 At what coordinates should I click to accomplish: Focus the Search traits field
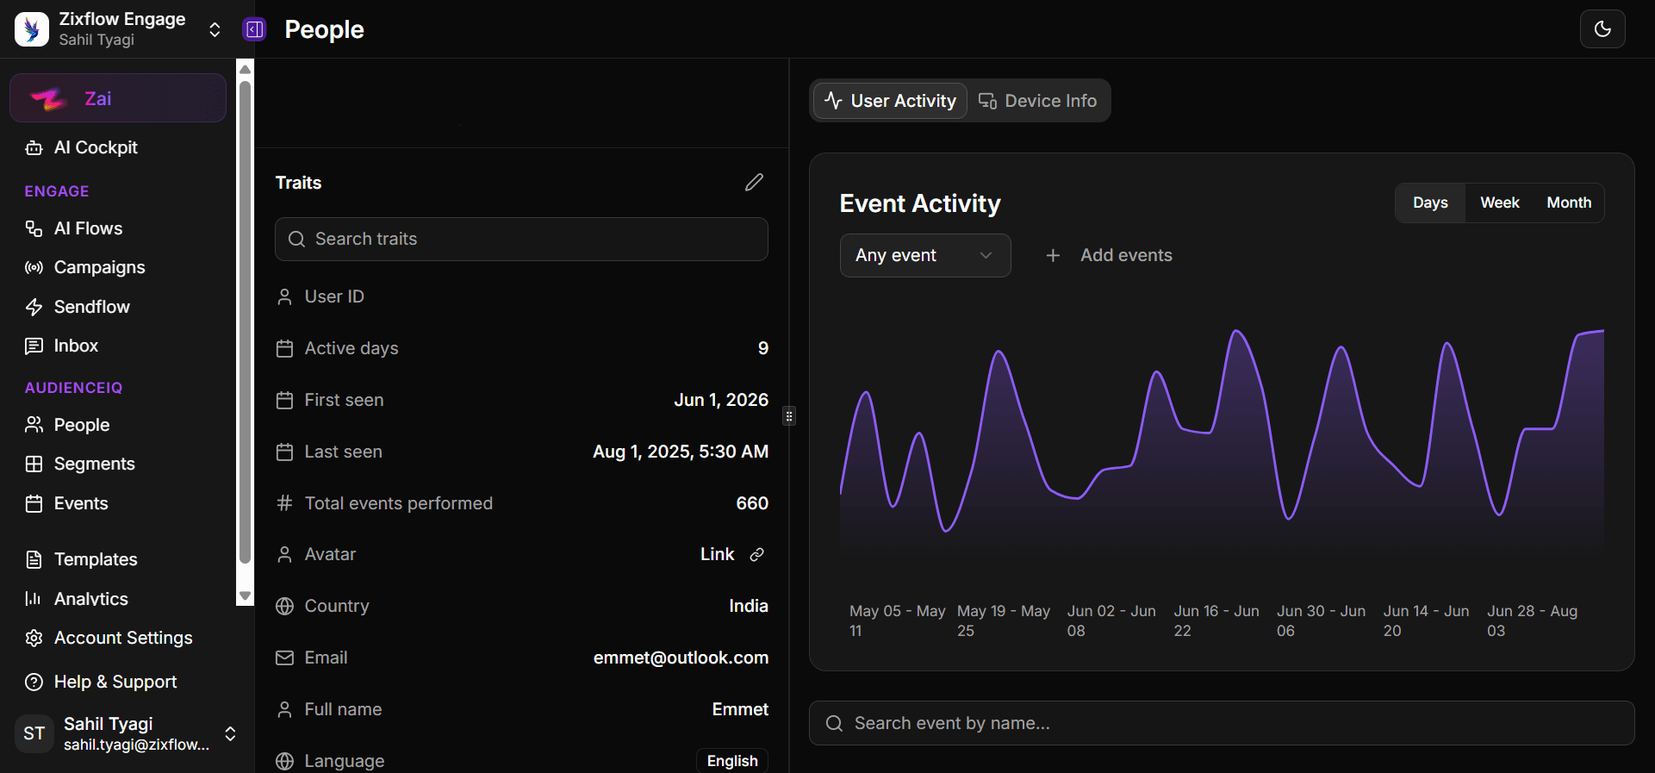[521, 239]
